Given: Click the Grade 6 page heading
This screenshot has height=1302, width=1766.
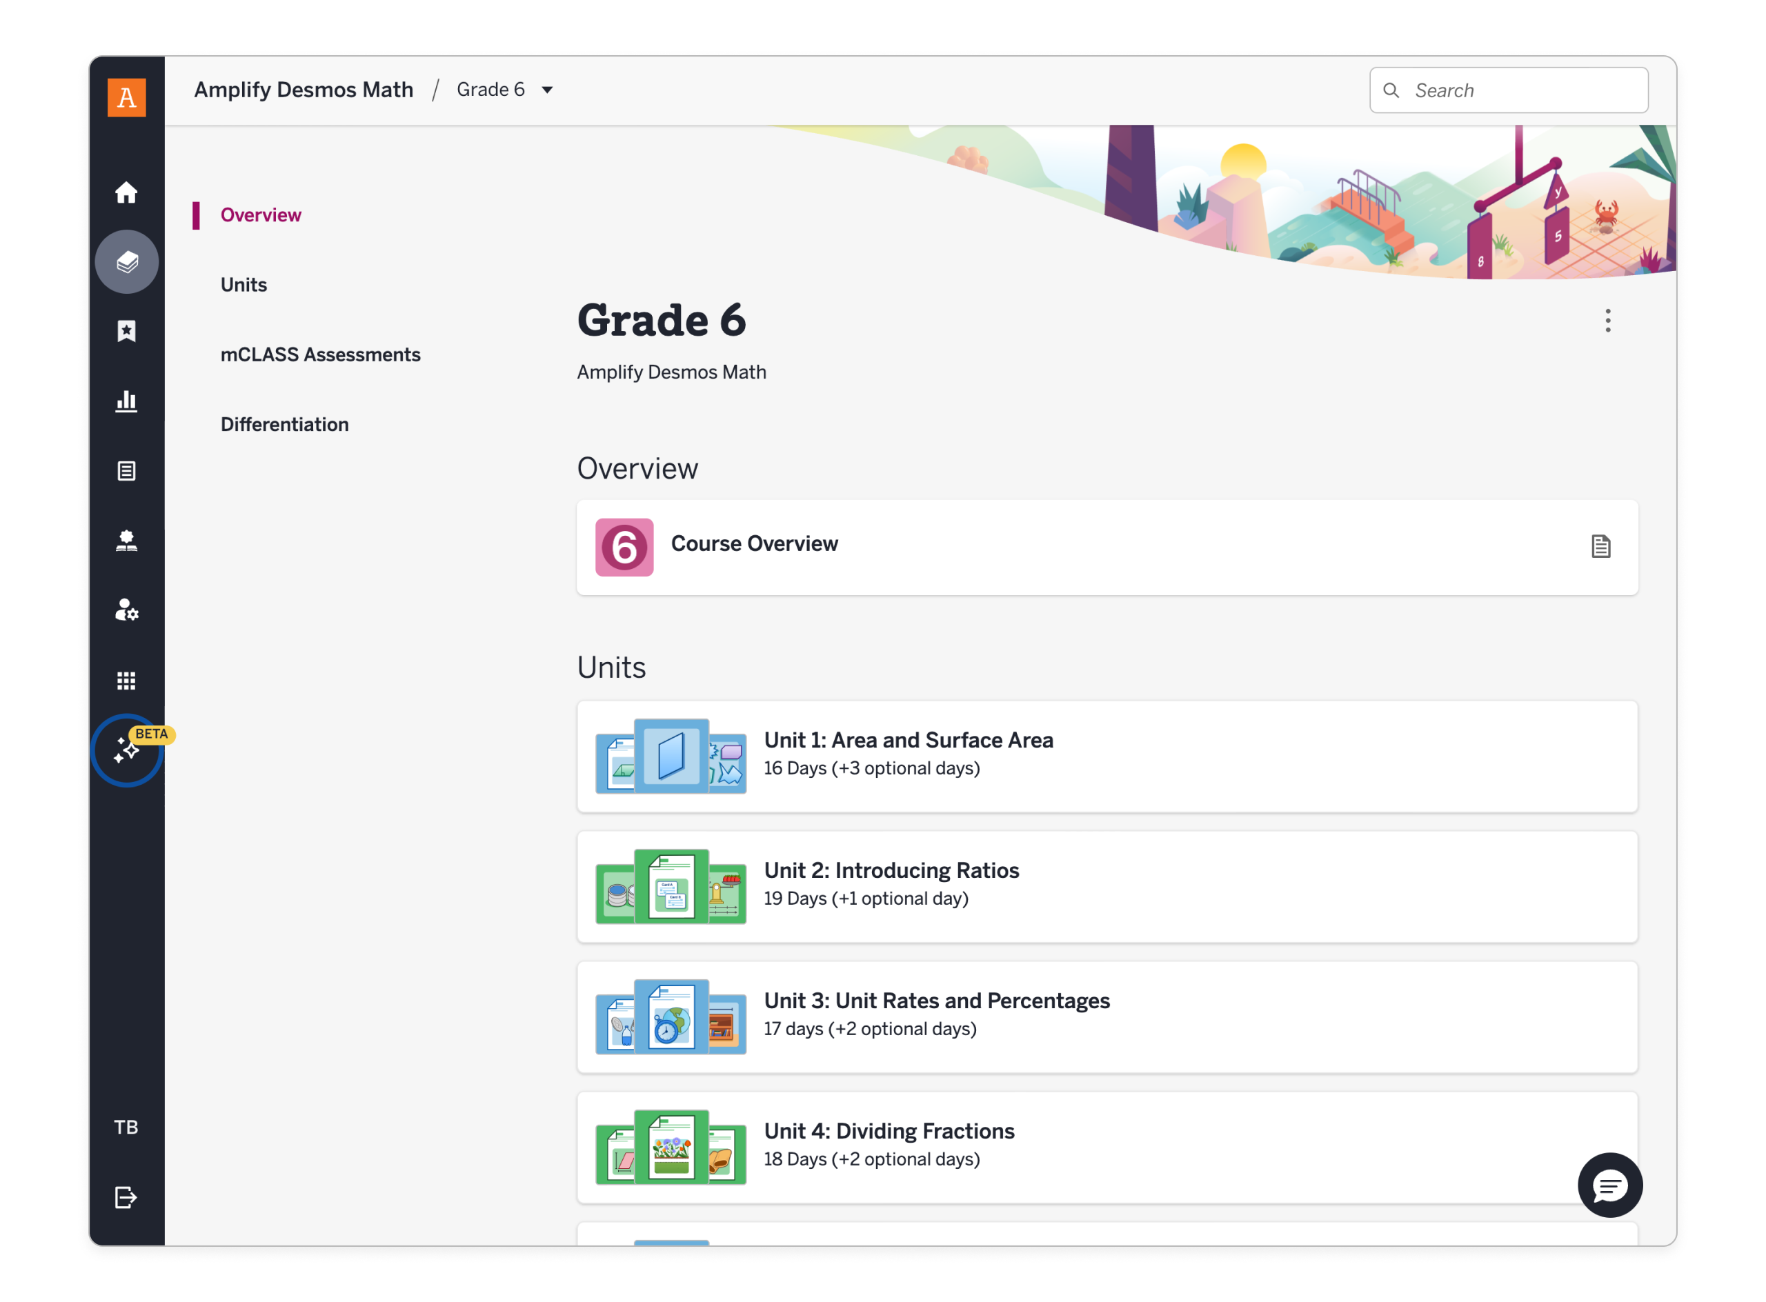Looking at the screenshot, I should click(x=663, y=321).
